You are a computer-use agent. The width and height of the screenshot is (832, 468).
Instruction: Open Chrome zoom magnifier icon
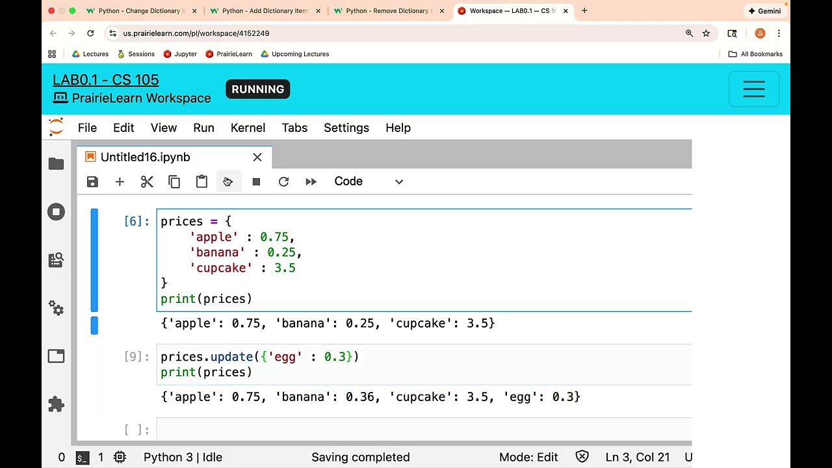(689, 33)
